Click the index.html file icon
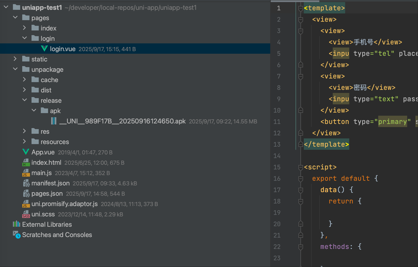Screen dimensions: 418x267 pyautogui.click(x=26, y=162)
